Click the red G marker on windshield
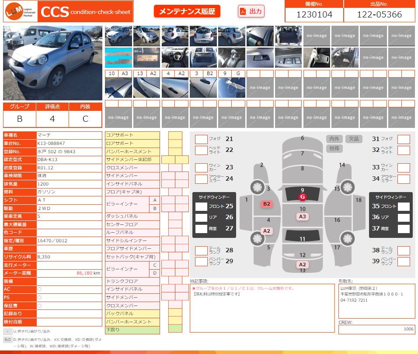 tap(302, 197)
